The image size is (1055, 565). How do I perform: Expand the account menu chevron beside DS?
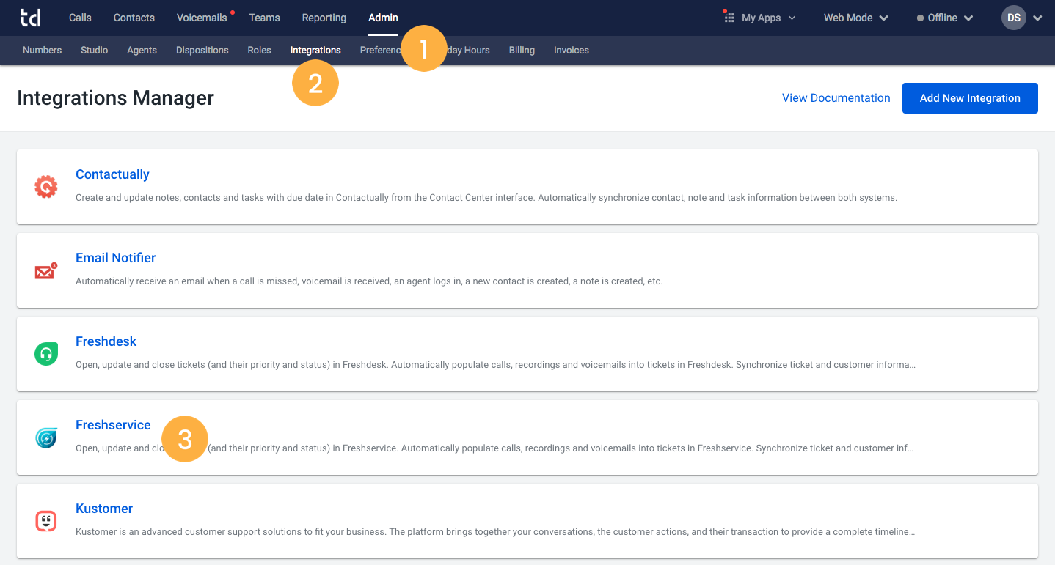tap(1037, 18)
